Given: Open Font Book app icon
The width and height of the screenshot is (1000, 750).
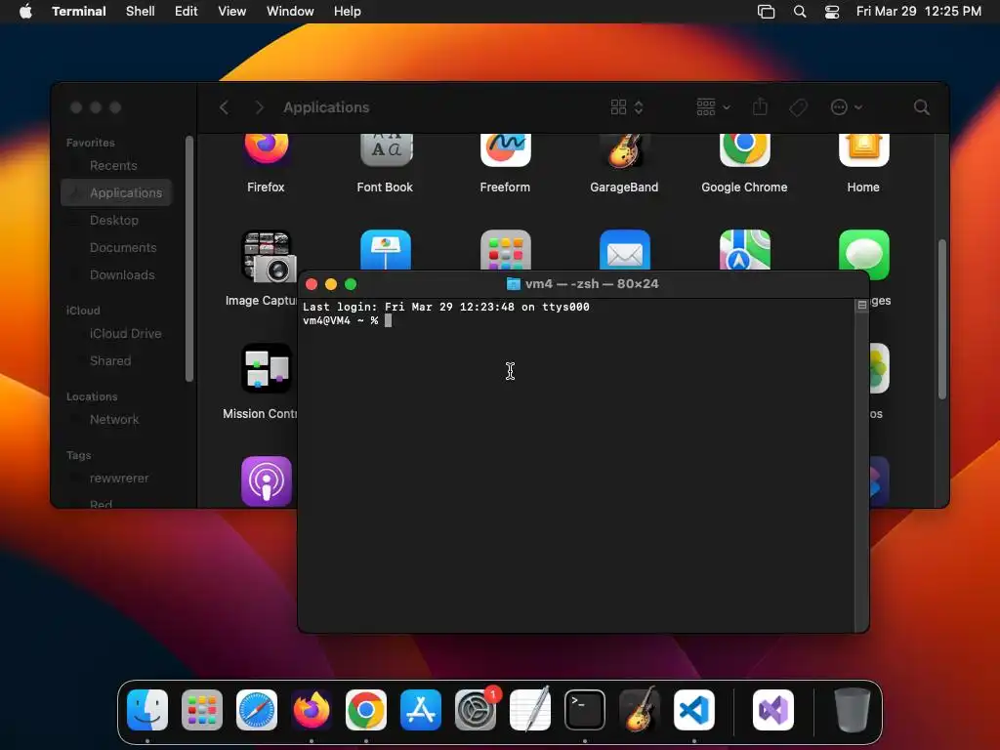Looking at the screenshot, I should point(386,149).
